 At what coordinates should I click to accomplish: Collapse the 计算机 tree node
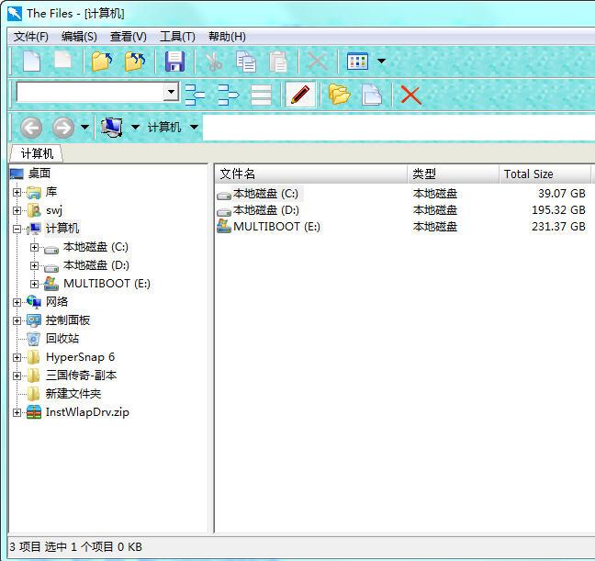click(x=17, y=229)
